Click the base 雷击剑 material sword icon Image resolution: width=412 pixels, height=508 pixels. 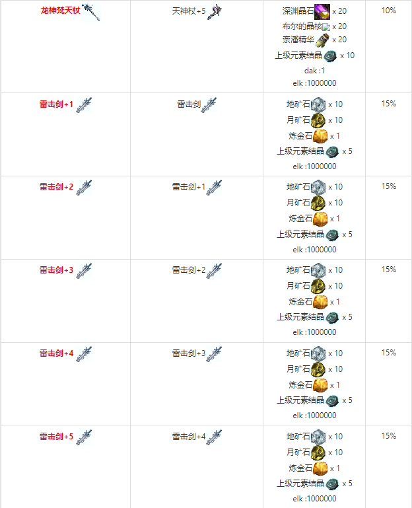pos(209,105)
